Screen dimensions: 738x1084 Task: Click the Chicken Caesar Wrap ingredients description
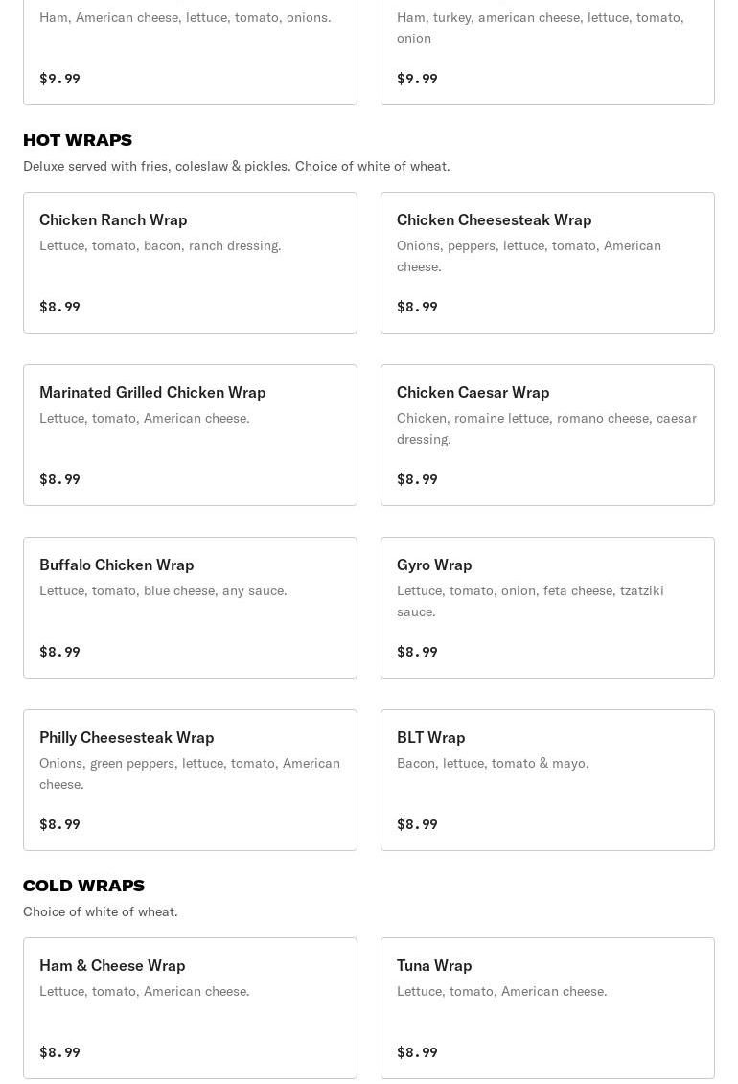546,428
